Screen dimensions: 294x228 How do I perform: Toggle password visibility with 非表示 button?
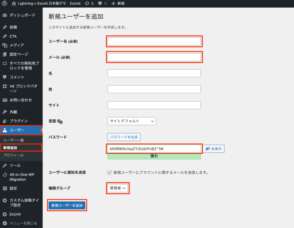click(214, 149)
